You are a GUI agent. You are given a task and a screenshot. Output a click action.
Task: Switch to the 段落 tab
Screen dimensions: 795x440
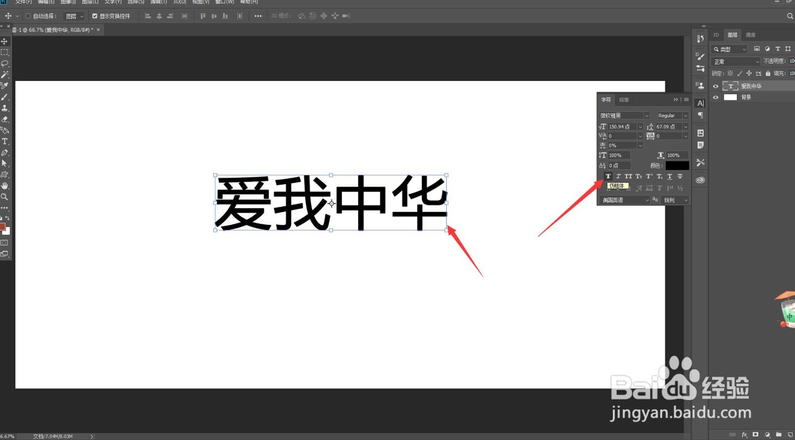tap(624, 100)
